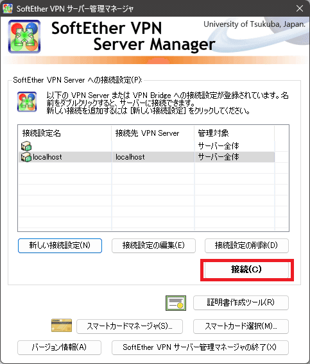Click the SoftEther logo in the banner
This screenshot has height=364, width=310.
(24, 37)
